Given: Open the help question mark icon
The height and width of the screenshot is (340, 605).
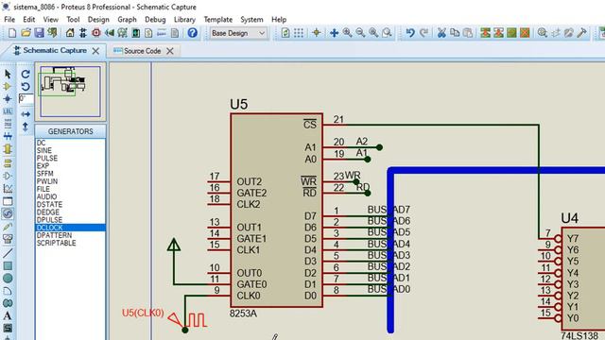Looking at the screenshot, I should coord(192,33).
